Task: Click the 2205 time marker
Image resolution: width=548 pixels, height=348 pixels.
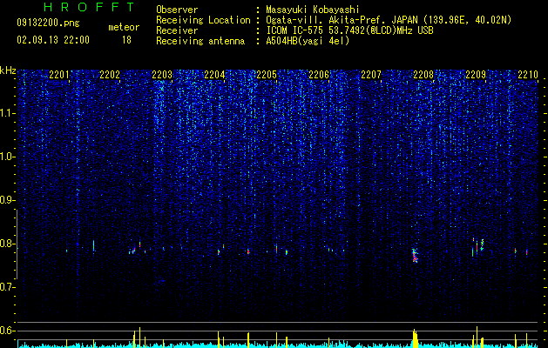Action: click(x=267, y=75)
